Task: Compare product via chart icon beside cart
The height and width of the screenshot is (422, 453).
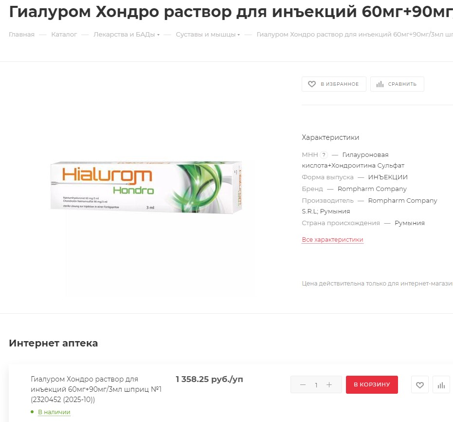Action: pyautogui.click(x=441, y=384)
